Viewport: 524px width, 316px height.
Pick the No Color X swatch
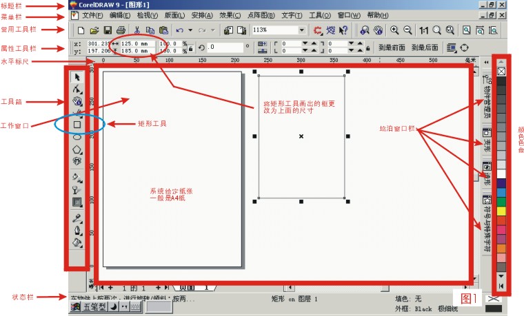point(501,71)
